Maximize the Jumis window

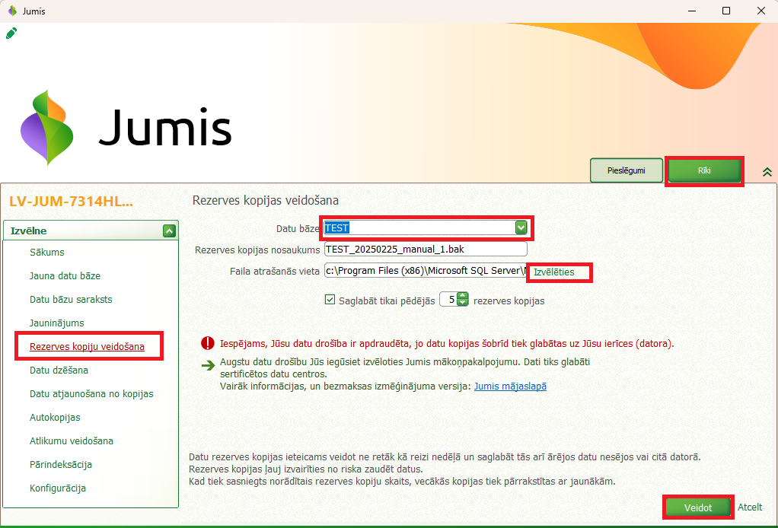pos(726,11)
